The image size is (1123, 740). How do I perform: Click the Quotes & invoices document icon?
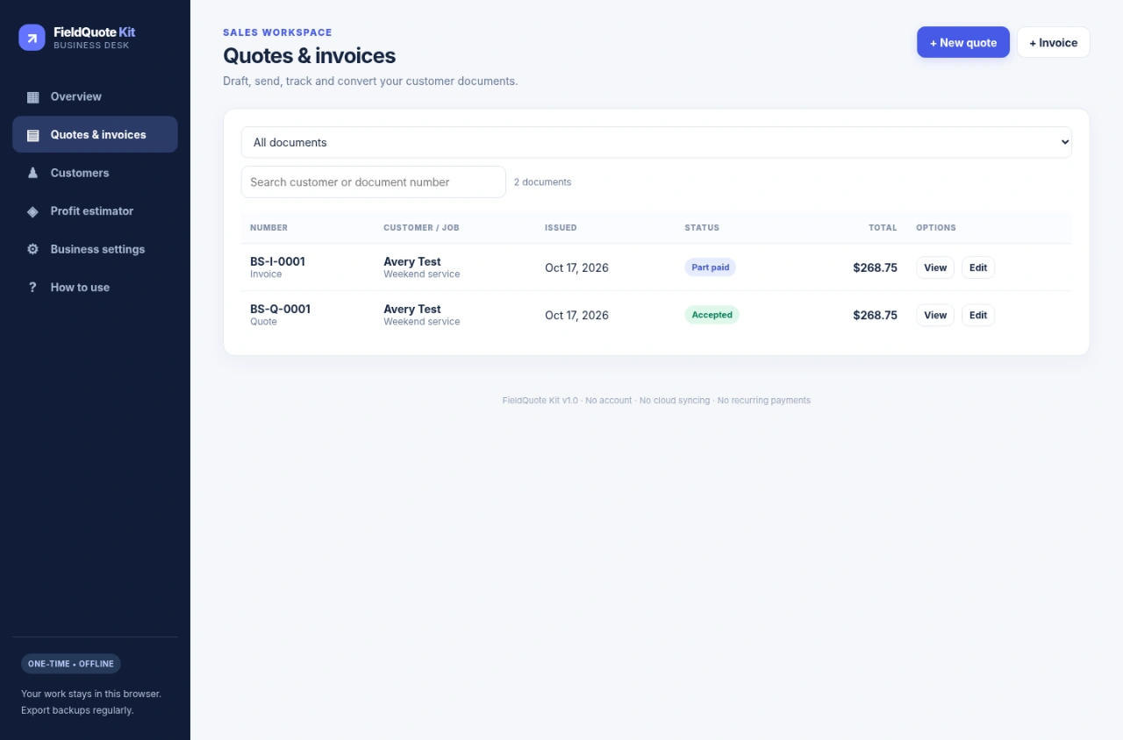pos(33,135)
